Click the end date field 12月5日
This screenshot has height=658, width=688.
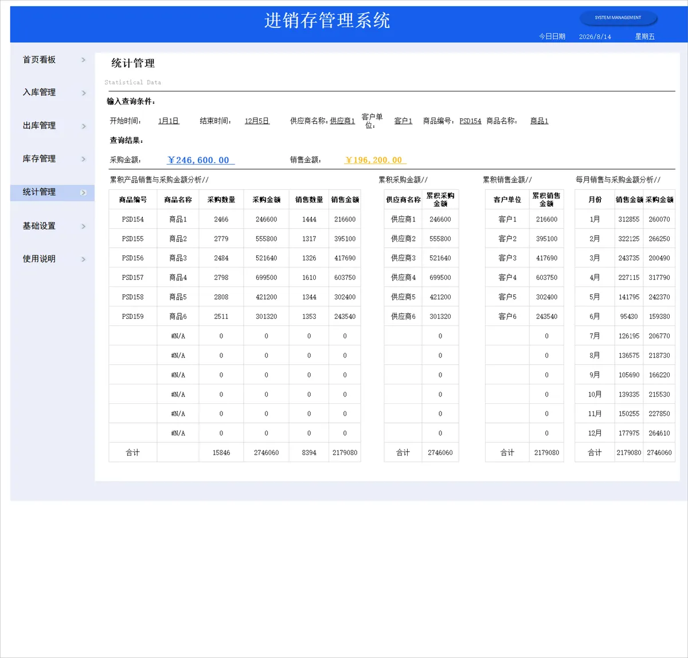(x=257, y=121)
